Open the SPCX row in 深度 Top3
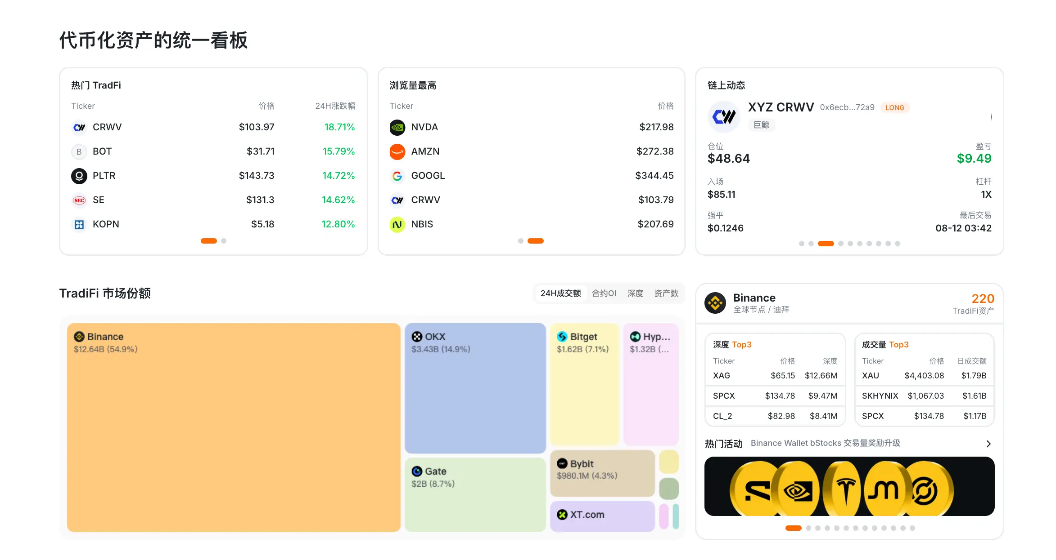The image size is (1056, 560). click(775, 396)
